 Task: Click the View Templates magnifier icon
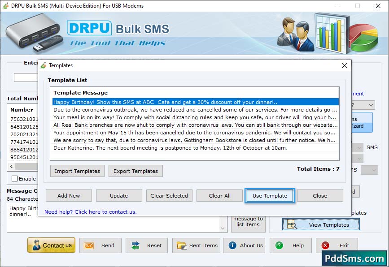tap(292, 224)
